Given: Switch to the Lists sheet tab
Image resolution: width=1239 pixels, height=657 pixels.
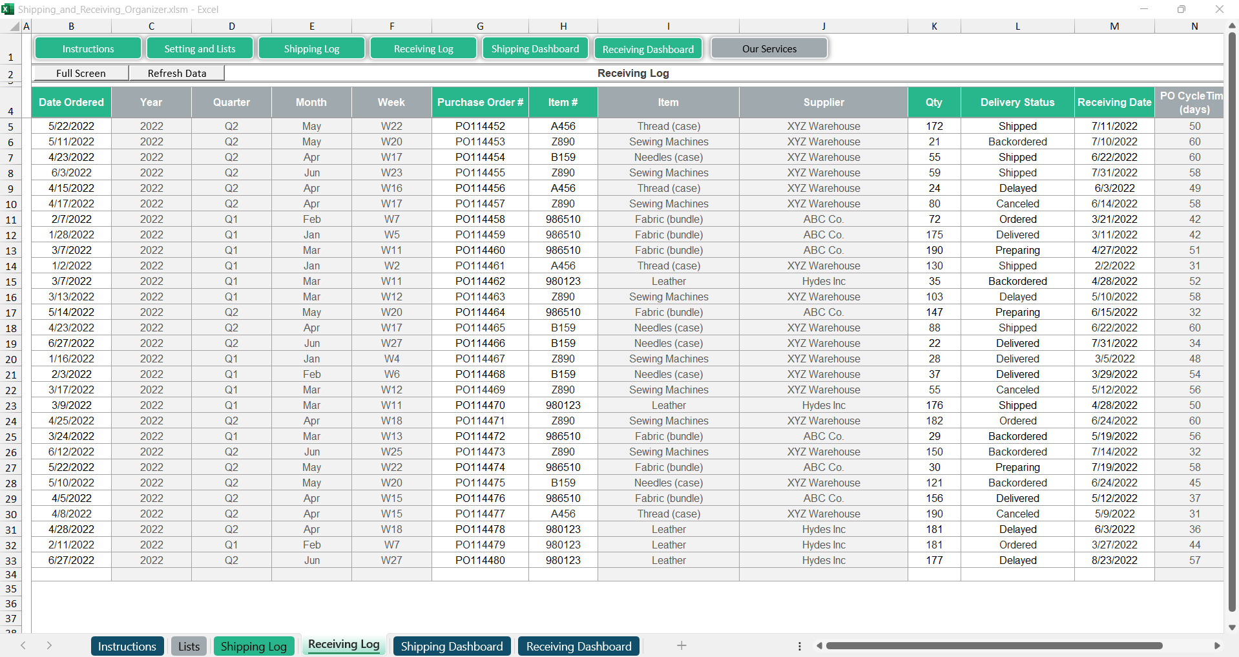Looking at the screenshot, I should (189, 646).
